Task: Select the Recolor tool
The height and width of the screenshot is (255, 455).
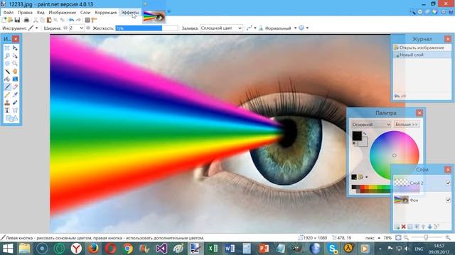Action: [15, 102]
